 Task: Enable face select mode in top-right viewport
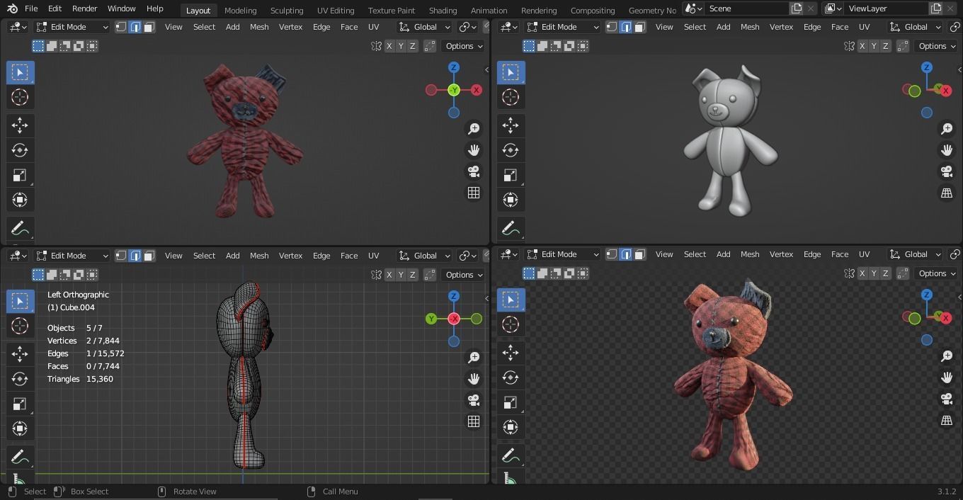tap(639, 27)
